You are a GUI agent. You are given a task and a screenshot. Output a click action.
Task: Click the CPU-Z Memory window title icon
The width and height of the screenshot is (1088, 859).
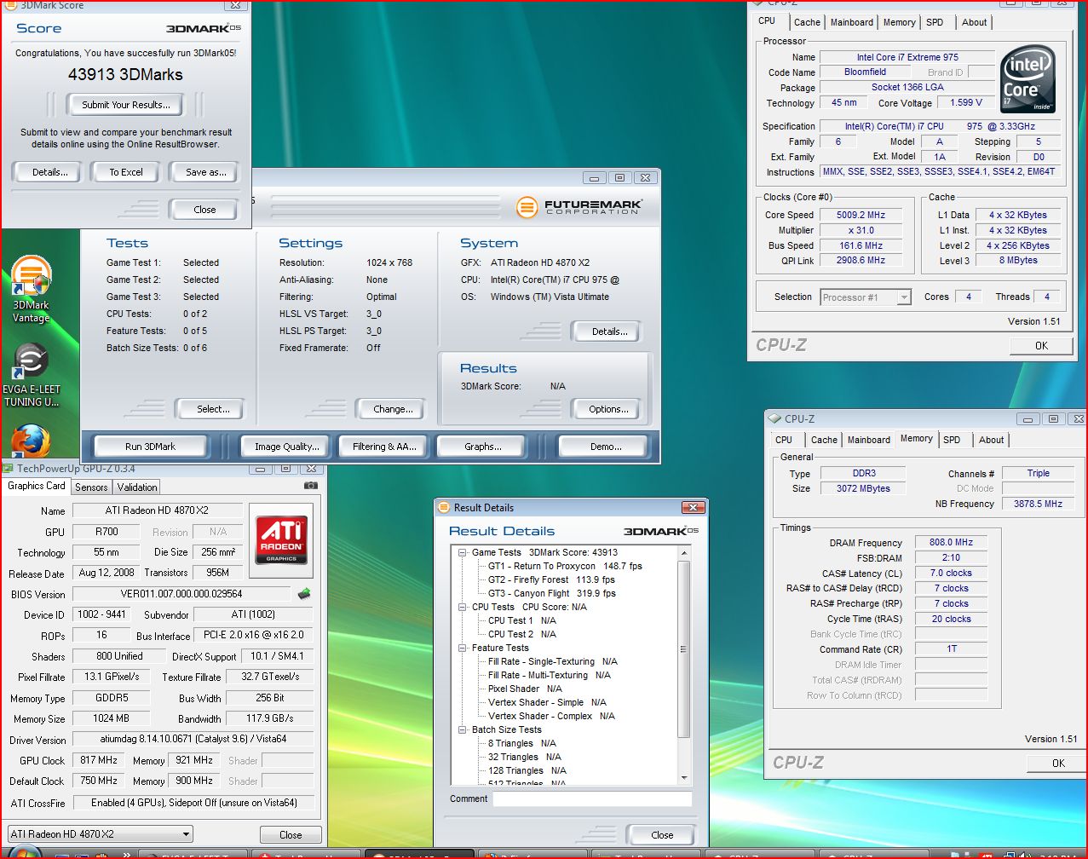[x=774, y=418]
